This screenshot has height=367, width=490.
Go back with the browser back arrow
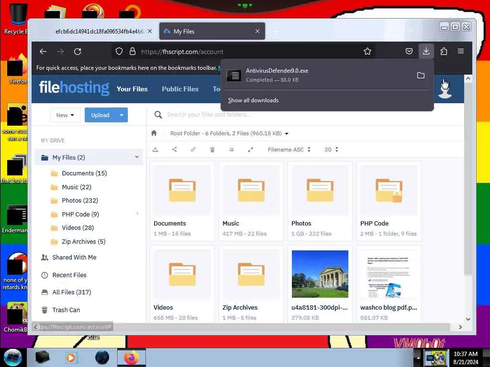pos(43,52)
